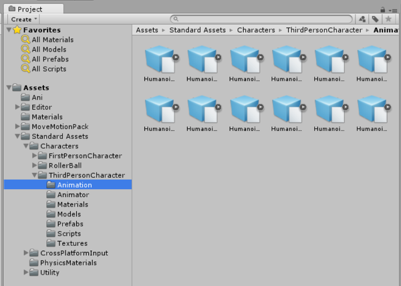Click the Search by Label tag icon
401x286 pixels.
[x=375, y=19]
